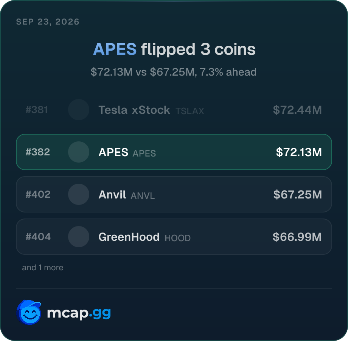The width and height of the screenshot is (348, 341).
Task: Click the Tesla xStock coin avatar
Action: pos(79,110)
